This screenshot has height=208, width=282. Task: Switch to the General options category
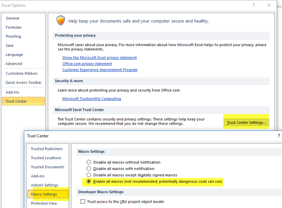pyautogui.click(x=13, y=18)
